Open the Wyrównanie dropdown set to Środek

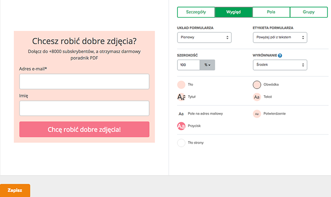click(280, 65)
